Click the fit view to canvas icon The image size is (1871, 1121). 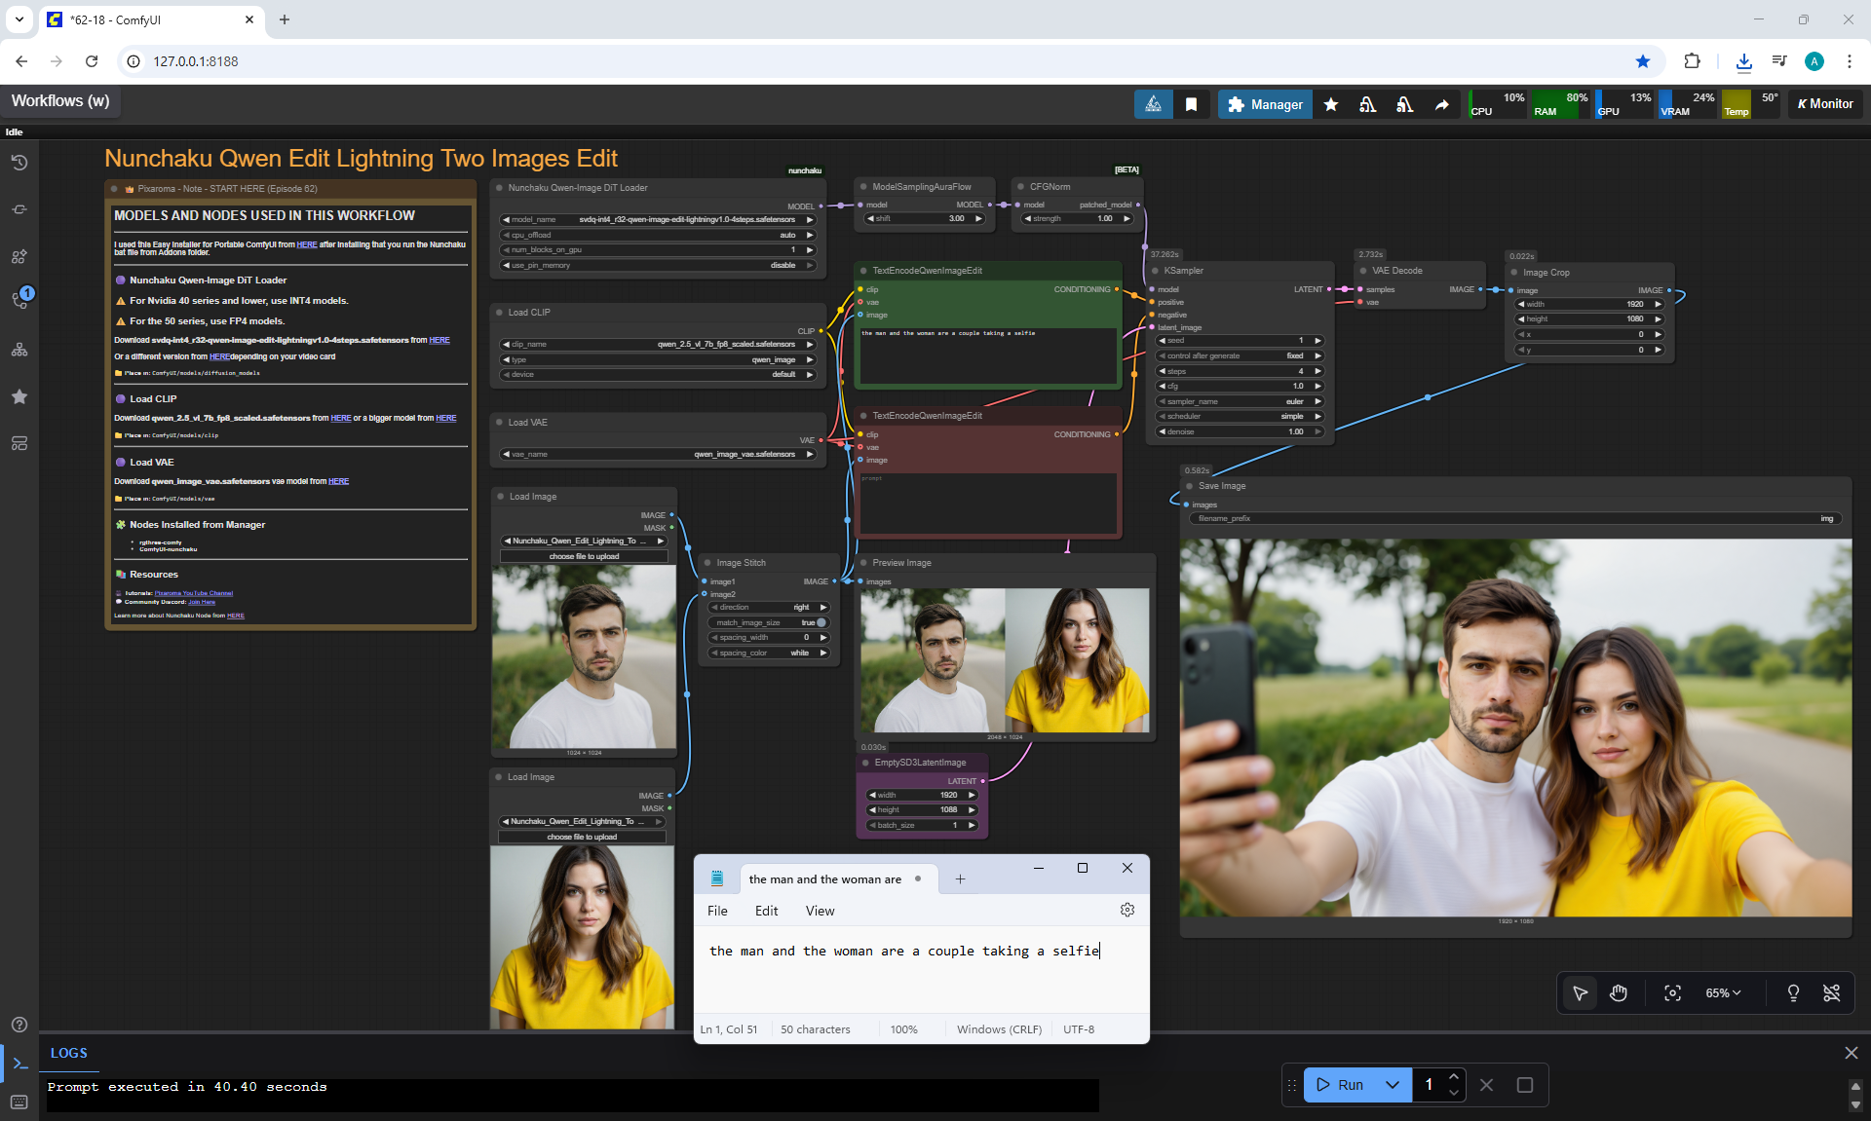click(x=1672, y=993)
